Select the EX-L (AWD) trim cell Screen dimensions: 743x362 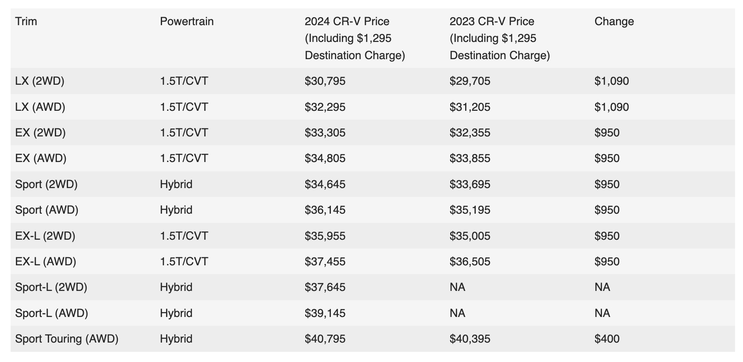[x=45, y=262]
